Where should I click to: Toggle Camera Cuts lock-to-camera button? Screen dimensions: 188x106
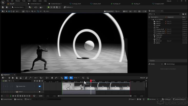coord(40,86)
